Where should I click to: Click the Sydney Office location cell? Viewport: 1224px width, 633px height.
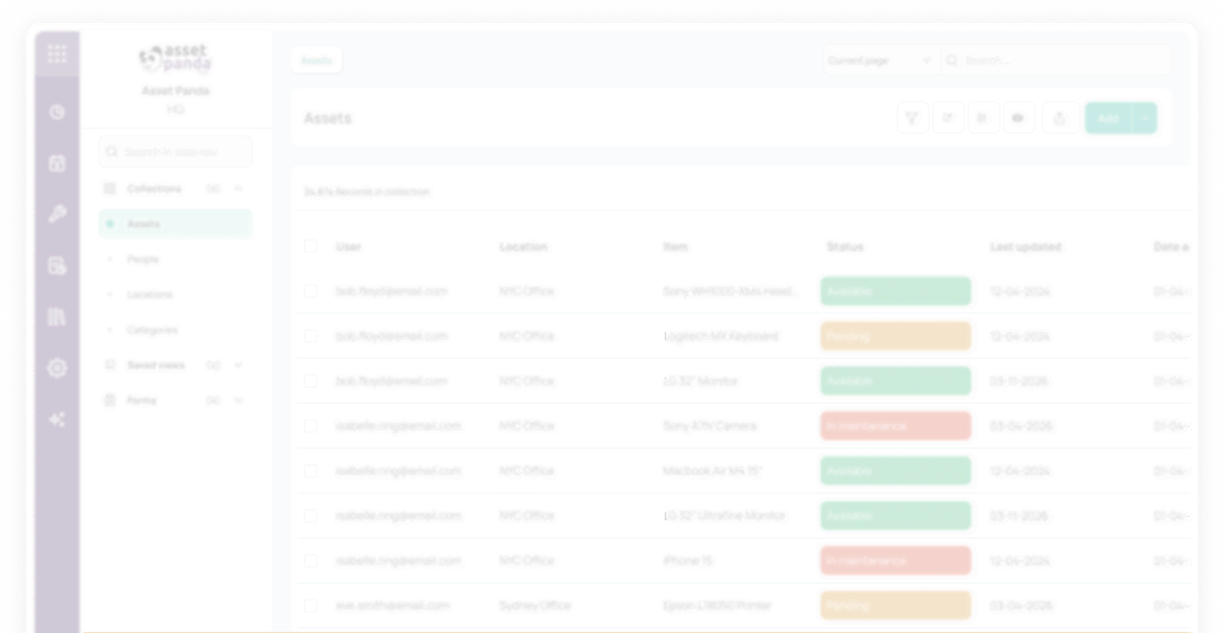[x=535, y=605]
